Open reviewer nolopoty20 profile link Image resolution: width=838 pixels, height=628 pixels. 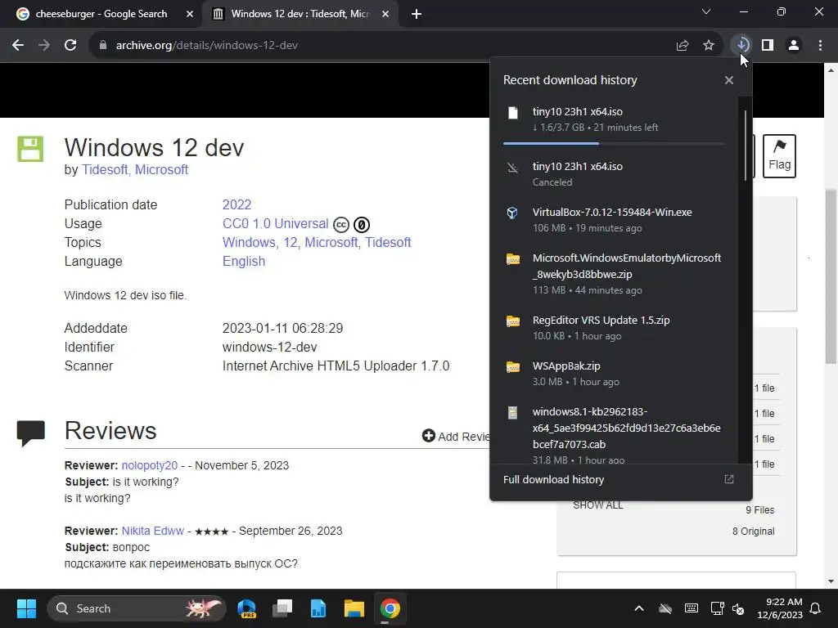point(149,465)
